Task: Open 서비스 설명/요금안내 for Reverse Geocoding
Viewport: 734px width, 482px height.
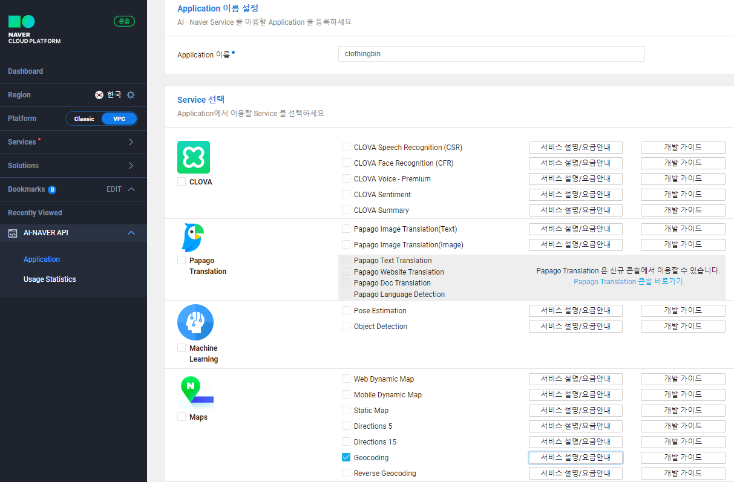Action: click(575, 473)
